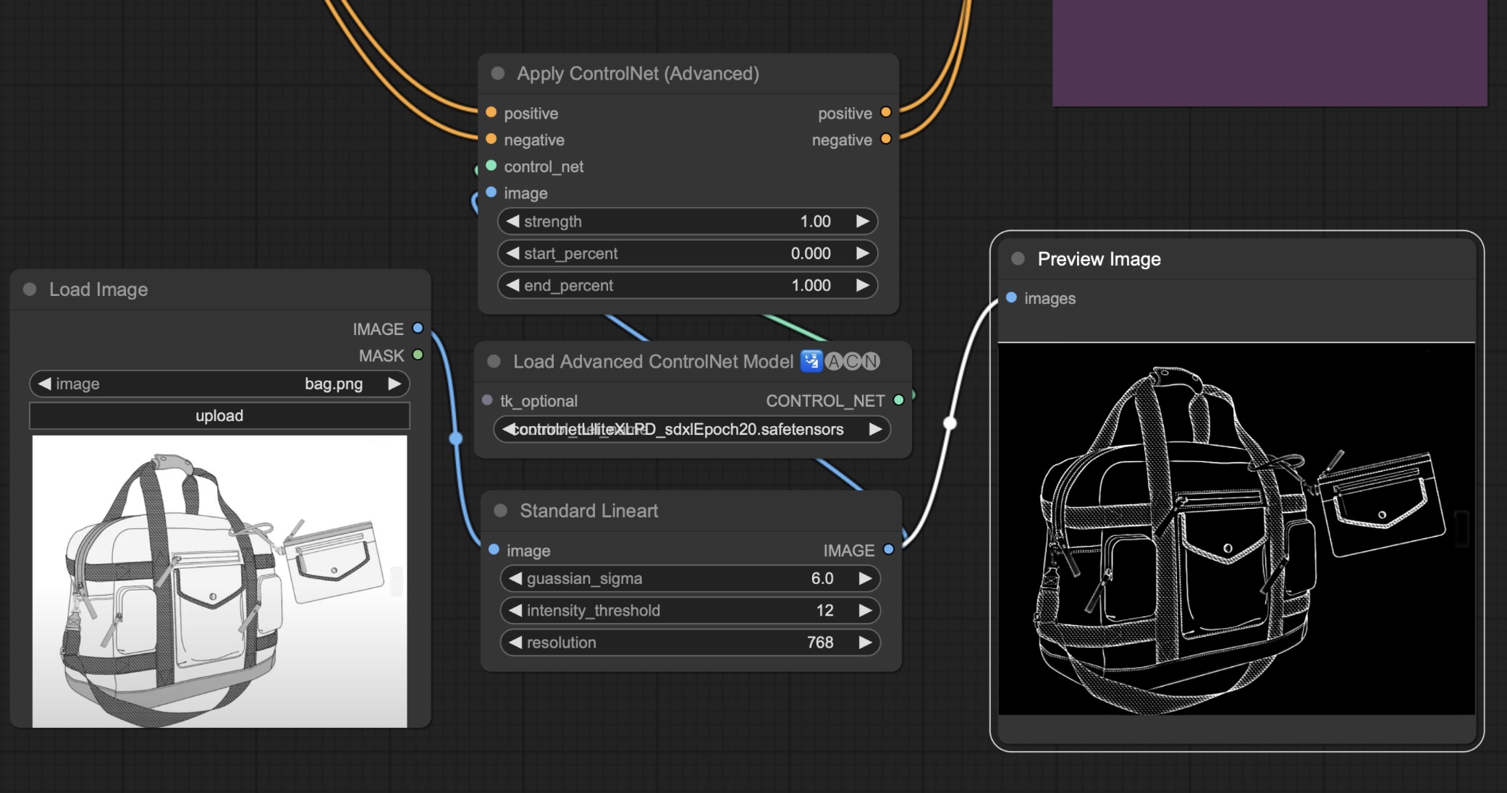This screenshot has height=793, width=1507.
Task: Click the IMAGE output socket on Standard Lineart
Action: (889, 550)
